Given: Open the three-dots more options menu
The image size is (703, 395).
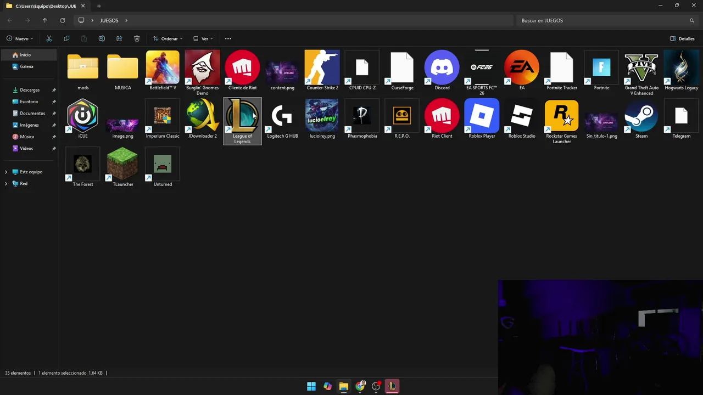Looking at the screenshot, I should 228,38.
